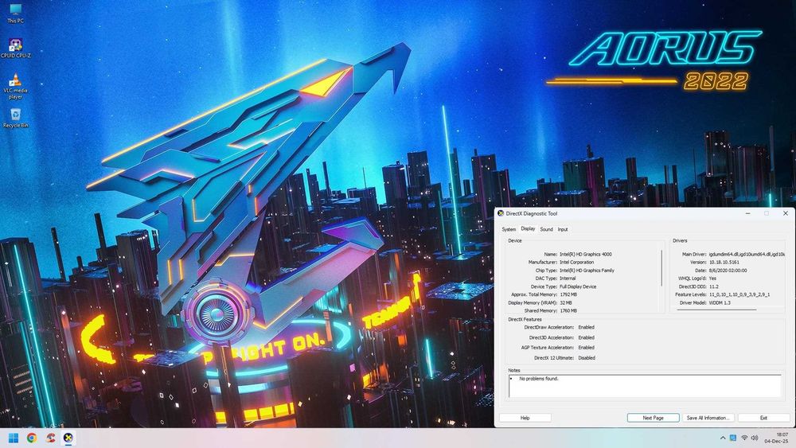Click the 'No problems found.' note
This screenshot has width=796, height=448.
[x=539, y=379]
